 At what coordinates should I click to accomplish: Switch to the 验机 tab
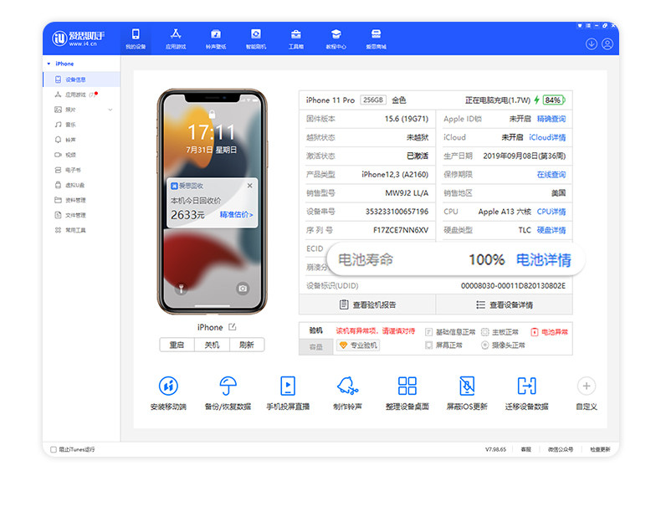[x=315, y=330]
